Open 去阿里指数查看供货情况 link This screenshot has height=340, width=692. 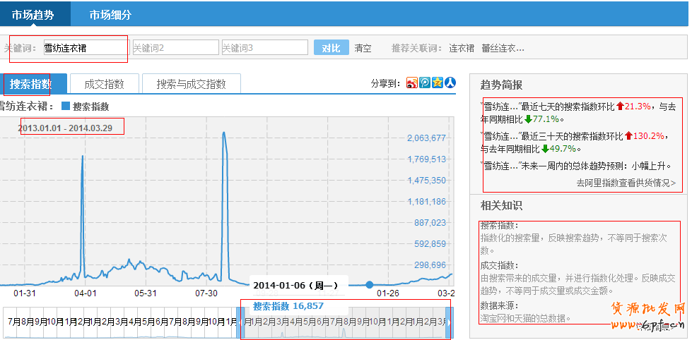pyautogui.click(x=626, y=183)
